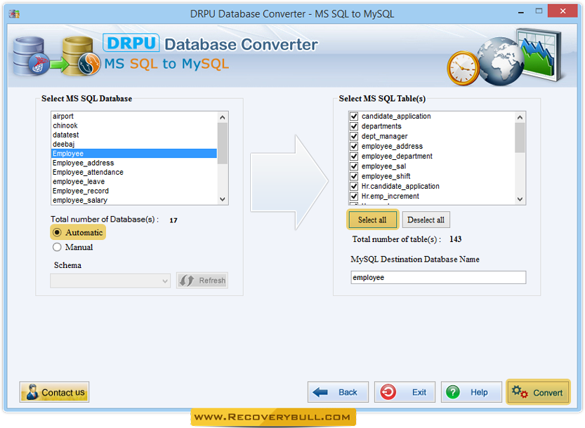This screenshot has width=585, height=428.
Task: Click the database list scrollbar thumb
Action: [x=223, y=144]
